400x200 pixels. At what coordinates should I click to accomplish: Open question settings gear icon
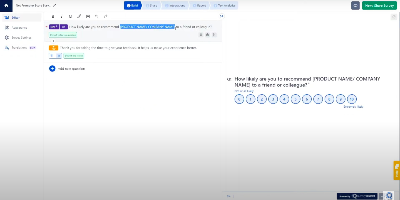207,35
